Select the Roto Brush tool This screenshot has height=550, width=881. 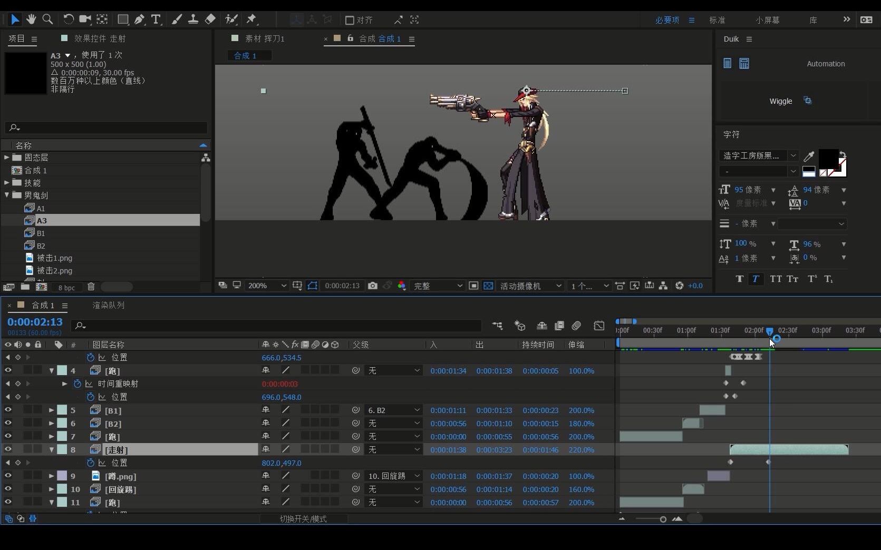point(231,19)
